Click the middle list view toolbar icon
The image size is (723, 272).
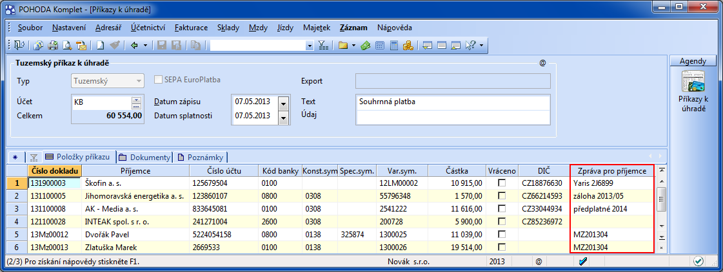click(x=442, y=45)
